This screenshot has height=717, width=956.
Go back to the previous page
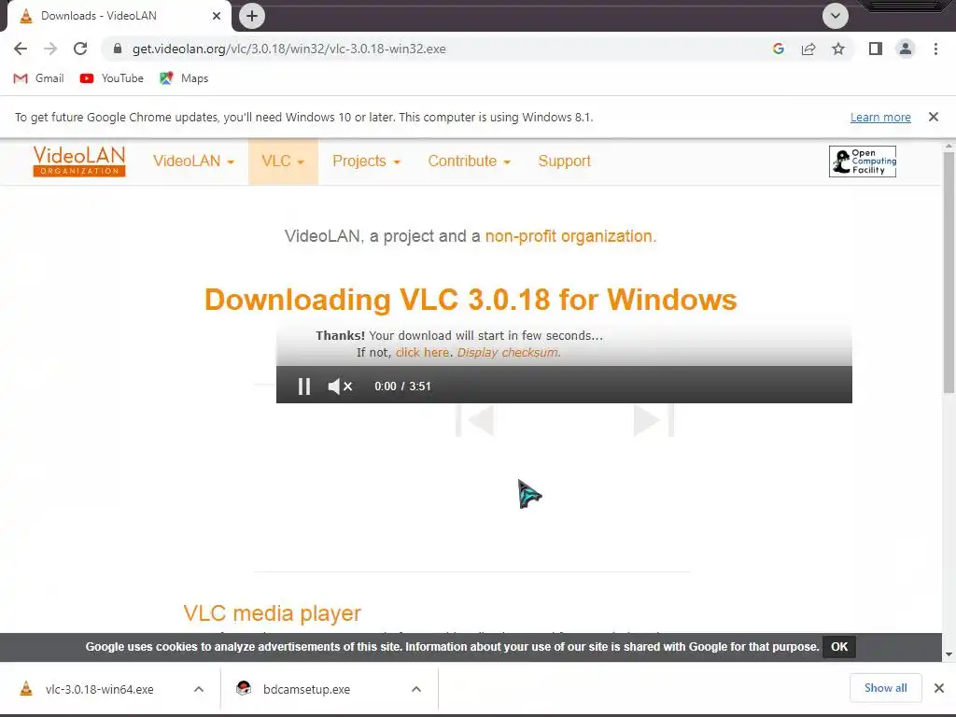21,49
